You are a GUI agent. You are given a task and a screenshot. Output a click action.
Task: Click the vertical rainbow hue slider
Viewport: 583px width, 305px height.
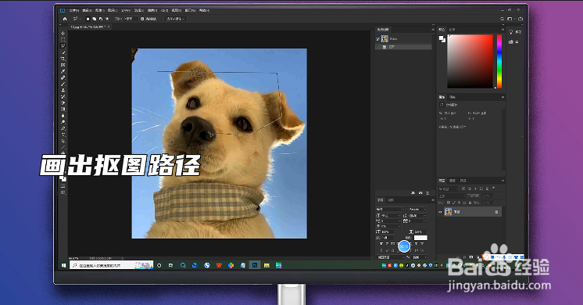(x=499, y=61)
